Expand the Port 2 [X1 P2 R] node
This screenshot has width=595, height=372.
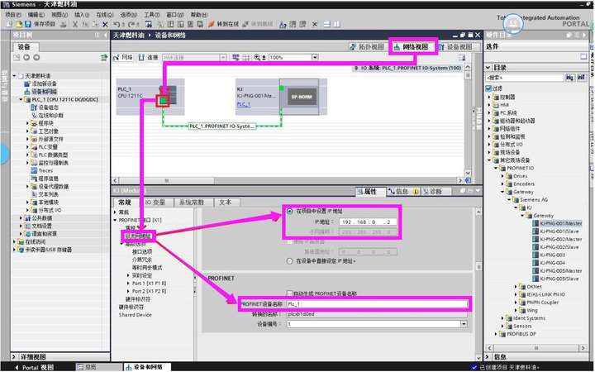(128, 291)
